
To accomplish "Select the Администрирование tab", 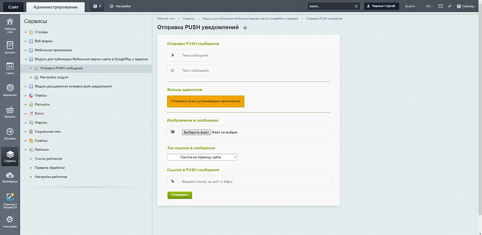I will [56, 7].
